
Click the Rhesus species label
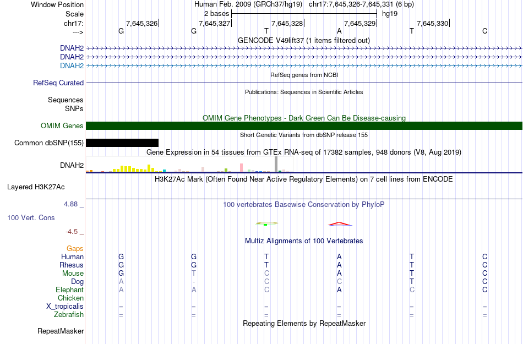72,265
